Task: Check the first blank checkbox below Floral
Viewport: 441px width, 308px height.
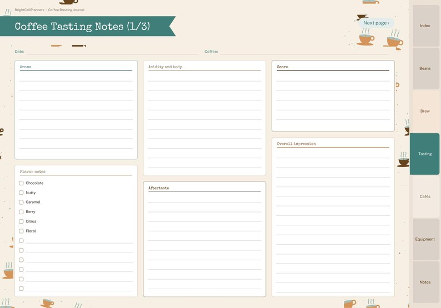Action: 21,240
